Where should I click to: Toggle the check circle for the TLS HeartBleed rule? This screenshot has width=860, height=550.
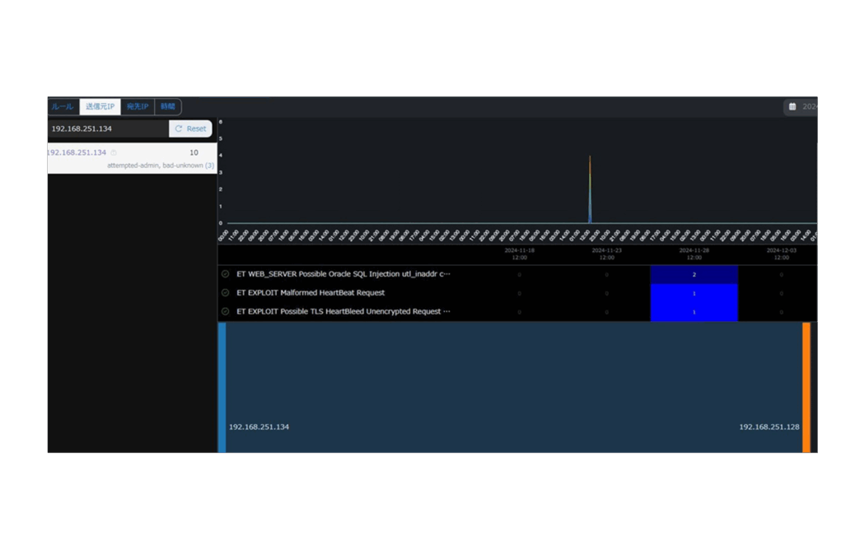click(x=226, y=312)
